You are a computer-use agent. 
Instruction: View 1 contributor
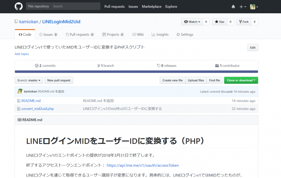(x=227, y=66)
